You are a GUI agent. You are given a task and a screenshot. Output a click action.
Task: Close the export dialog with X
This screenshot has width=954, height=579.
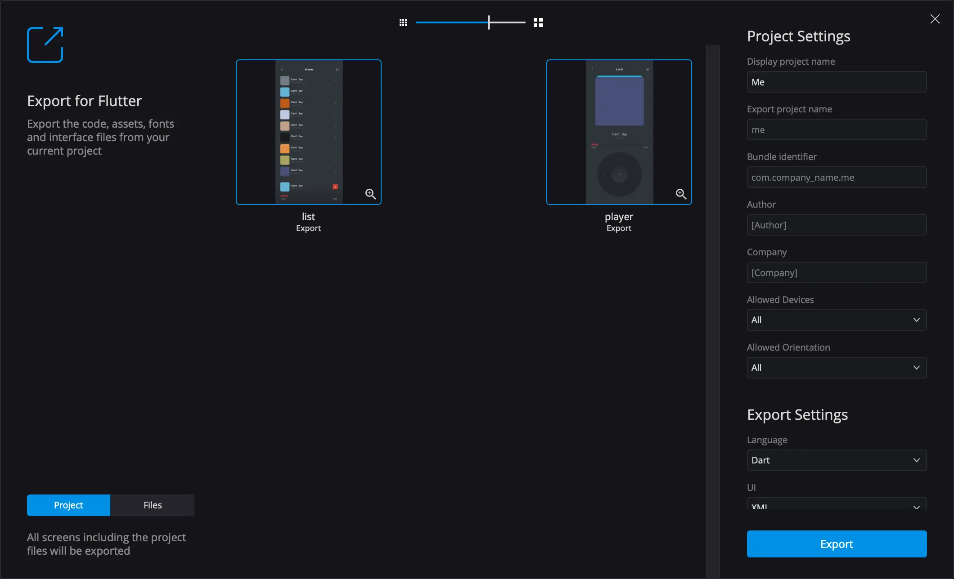(x=935, y=19)
